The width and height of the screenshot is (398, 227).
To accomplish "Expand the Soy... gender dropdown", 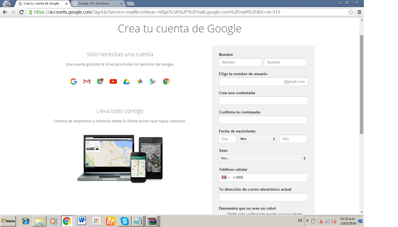I will tap(263, 158).
